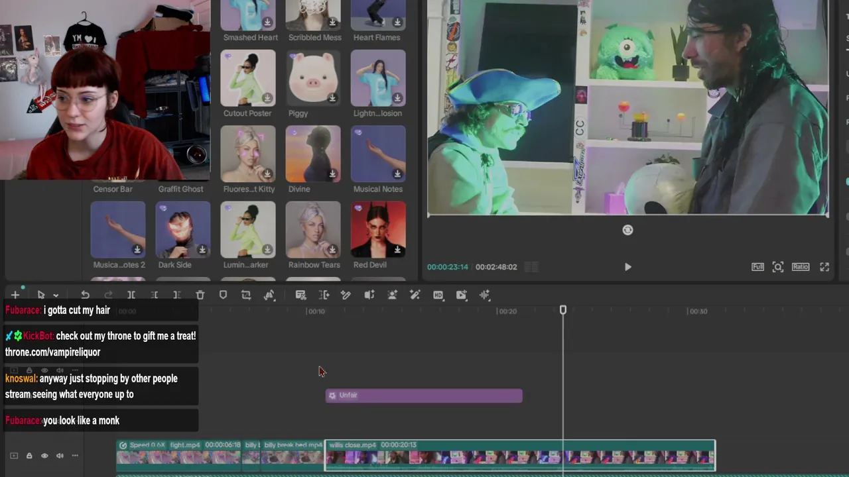Click the timeline playhead marker handle
849x477 pixels.
point(563,310)
